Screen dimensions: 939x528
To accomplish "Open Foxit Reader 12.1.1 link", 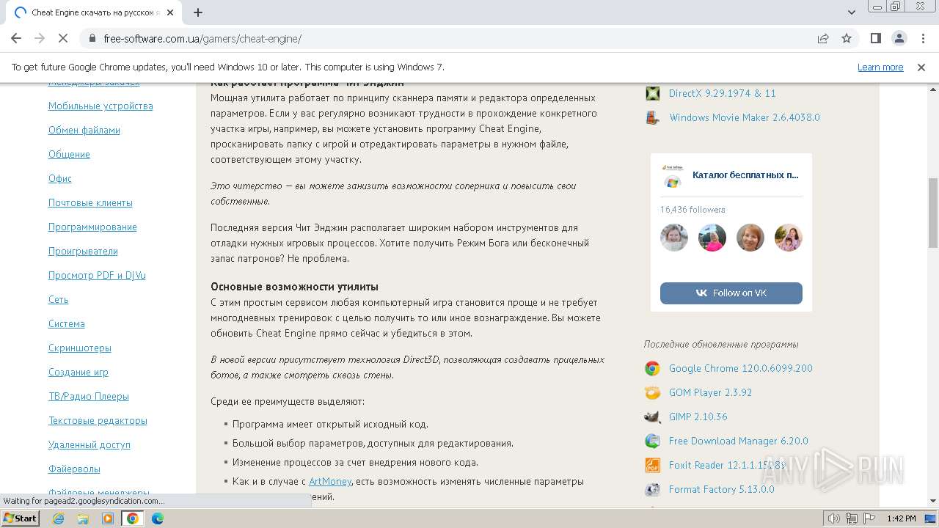I will tap(727, 465).
